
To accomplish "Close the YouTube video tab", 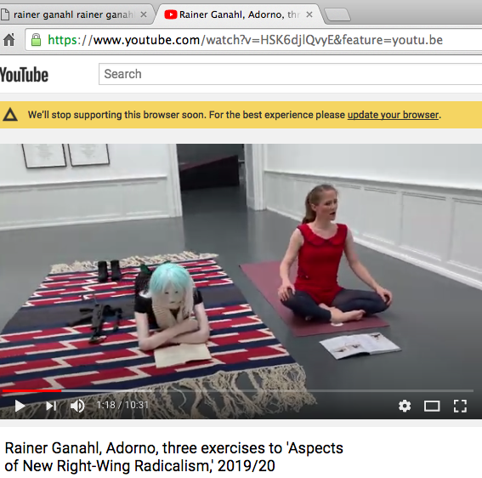I will pyautogui.click(x=309, y=14).
